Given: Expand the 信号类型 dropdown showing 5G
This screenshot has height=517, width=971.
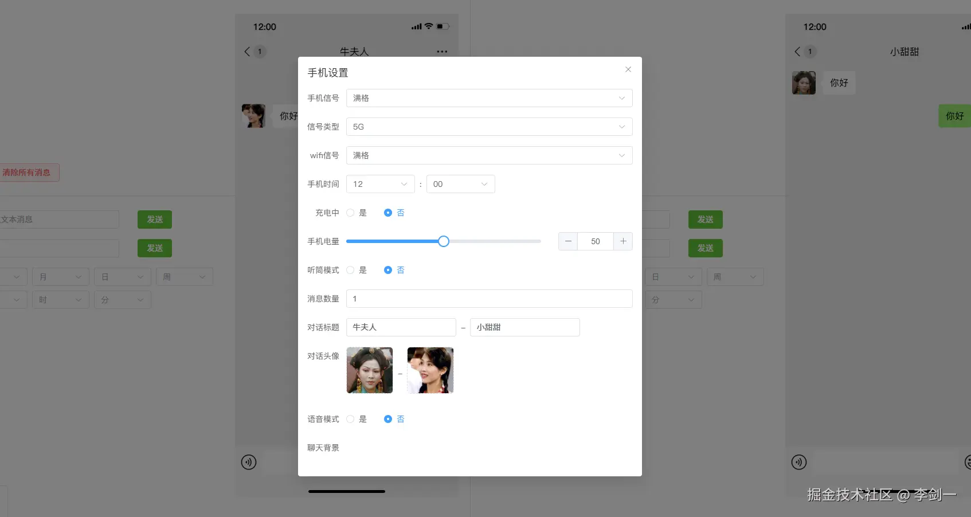Looking at the screenshot, I should click(489, 127).
